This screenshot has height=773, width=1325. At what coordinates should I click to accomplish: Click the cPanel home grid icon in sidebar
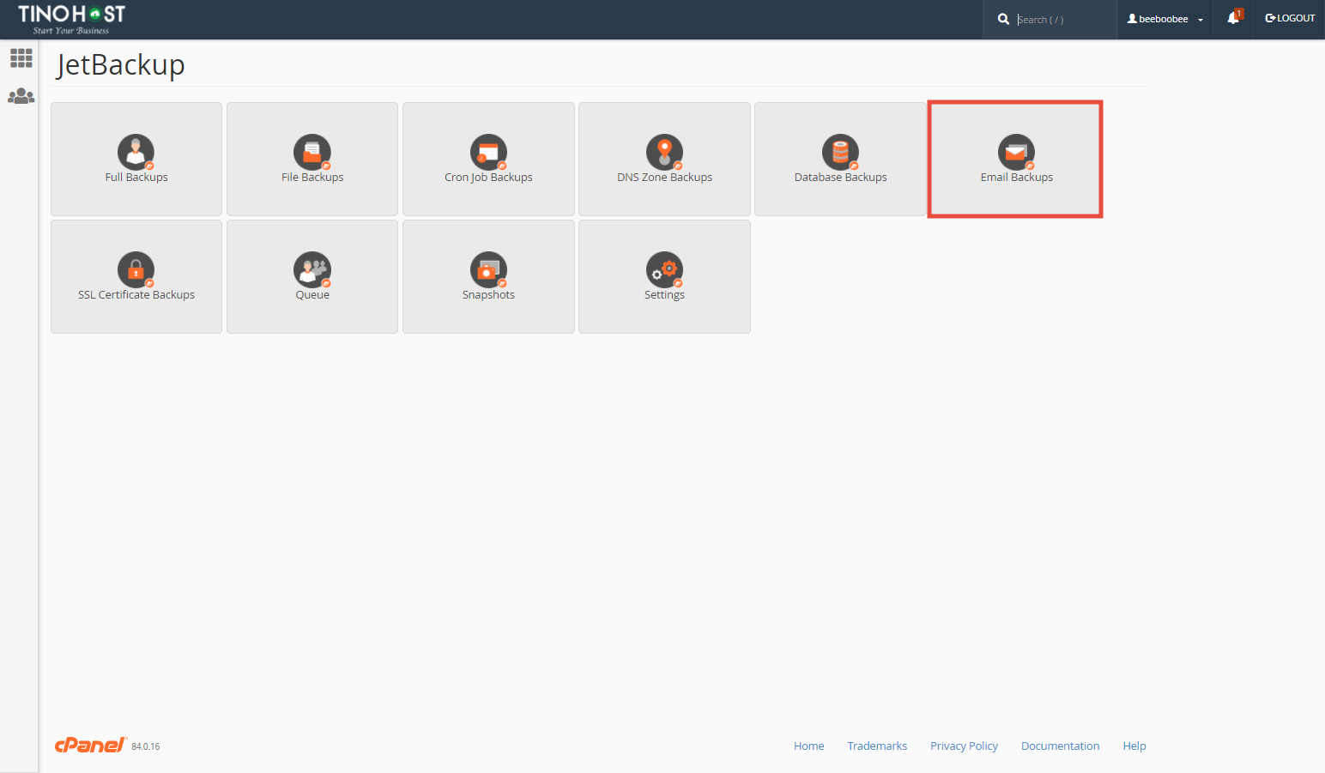pos(21,58)
